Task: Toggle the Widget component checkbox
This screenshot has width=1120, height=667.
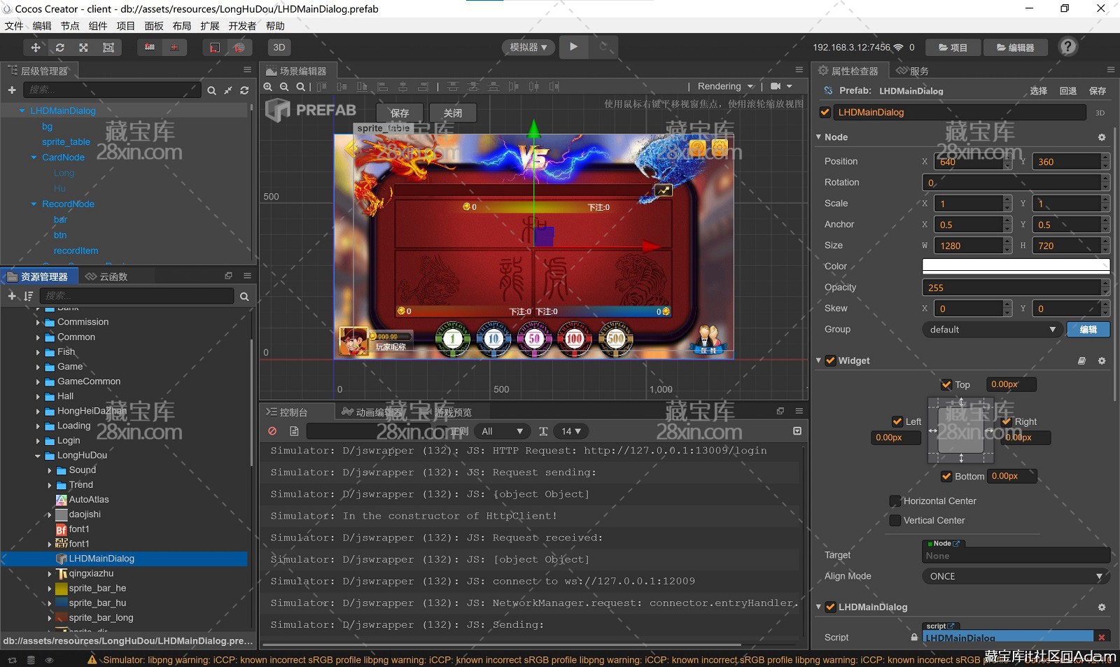Action: 830,360
